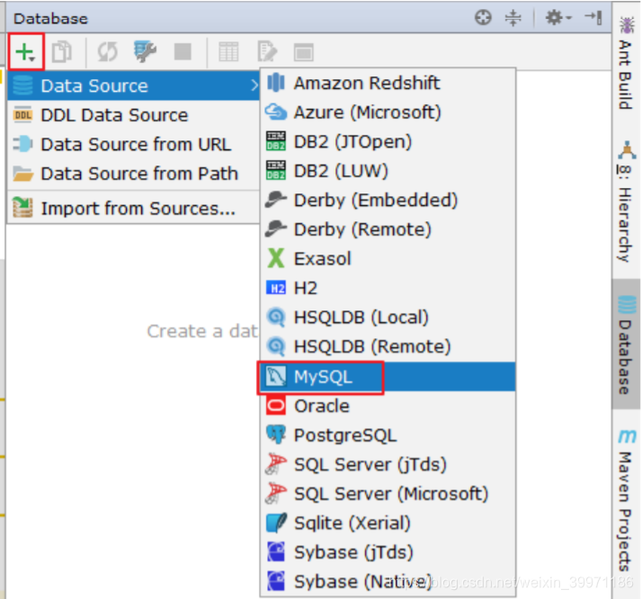Click the Stop square icon
The width and height of the screenshot is (642, 599).
point(183,52)
